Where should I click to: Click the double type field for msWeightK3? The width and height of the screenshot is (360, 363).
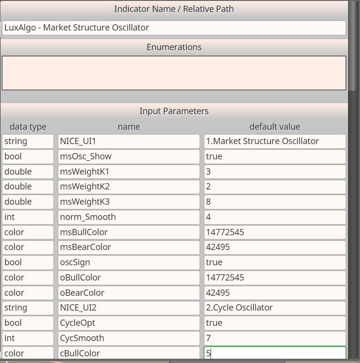click(28, 202)
